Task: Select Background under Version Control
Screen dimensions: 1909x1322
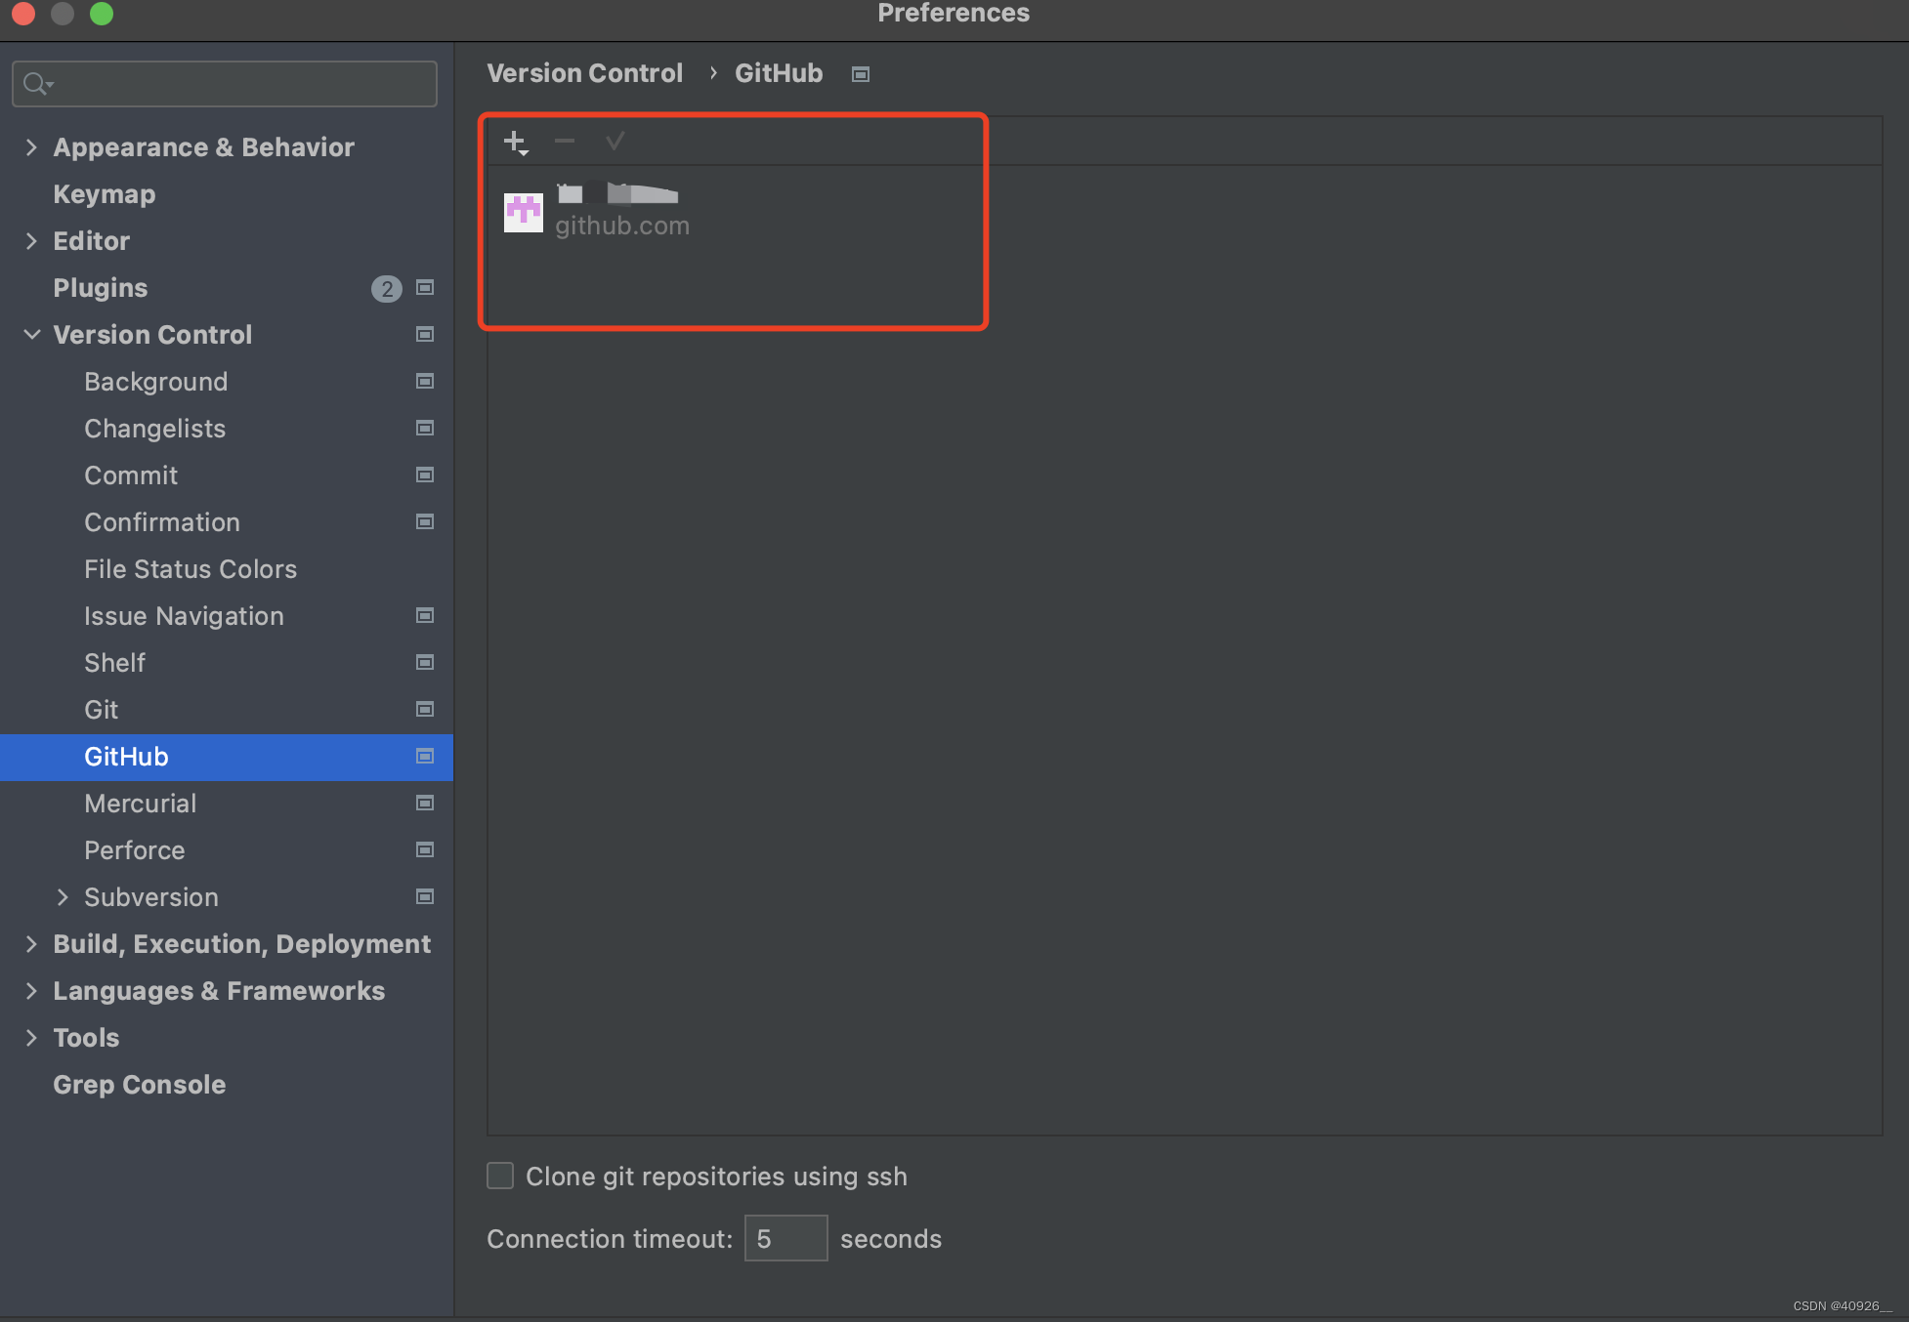Action: point(155,382)
